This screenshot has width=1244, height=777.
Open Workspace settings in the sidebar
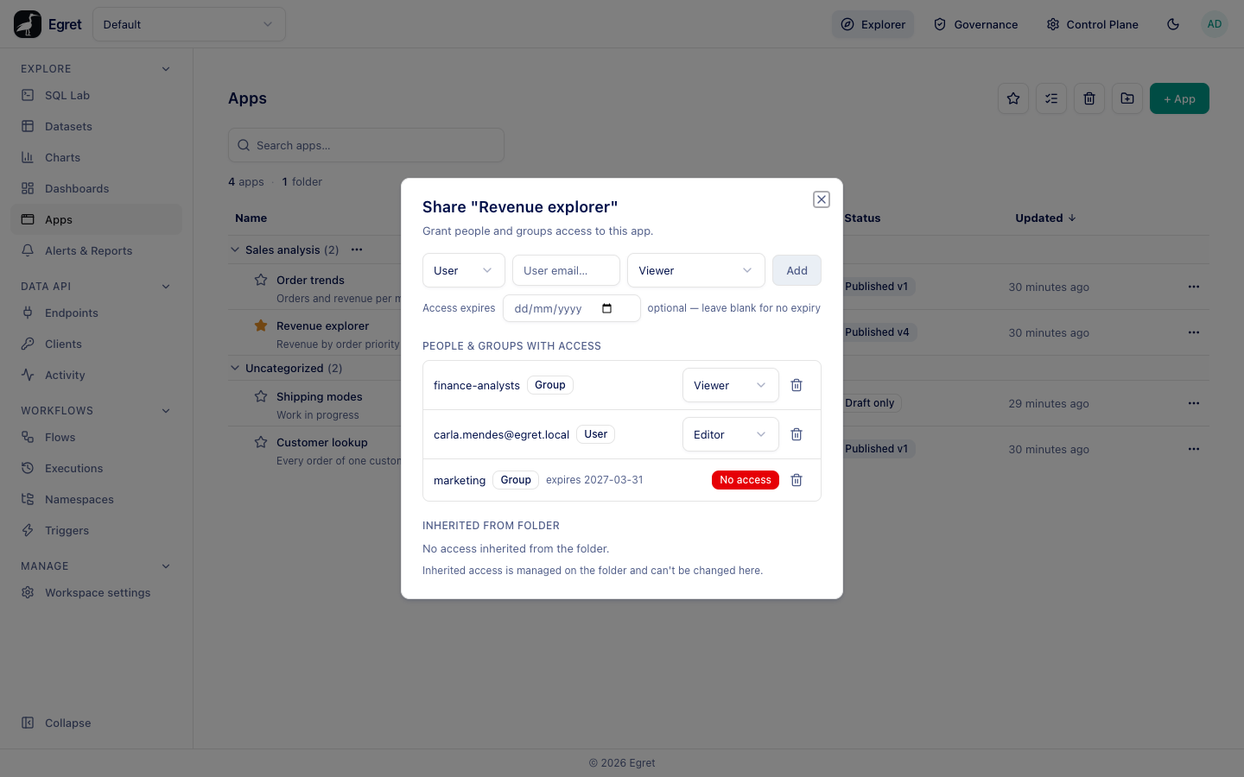97,592
